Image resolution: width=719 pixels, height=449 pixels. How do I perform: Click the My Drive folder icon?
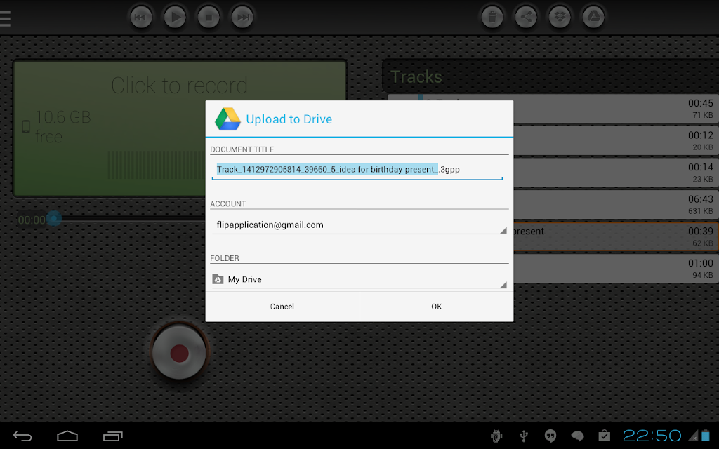tap(218, 279)
